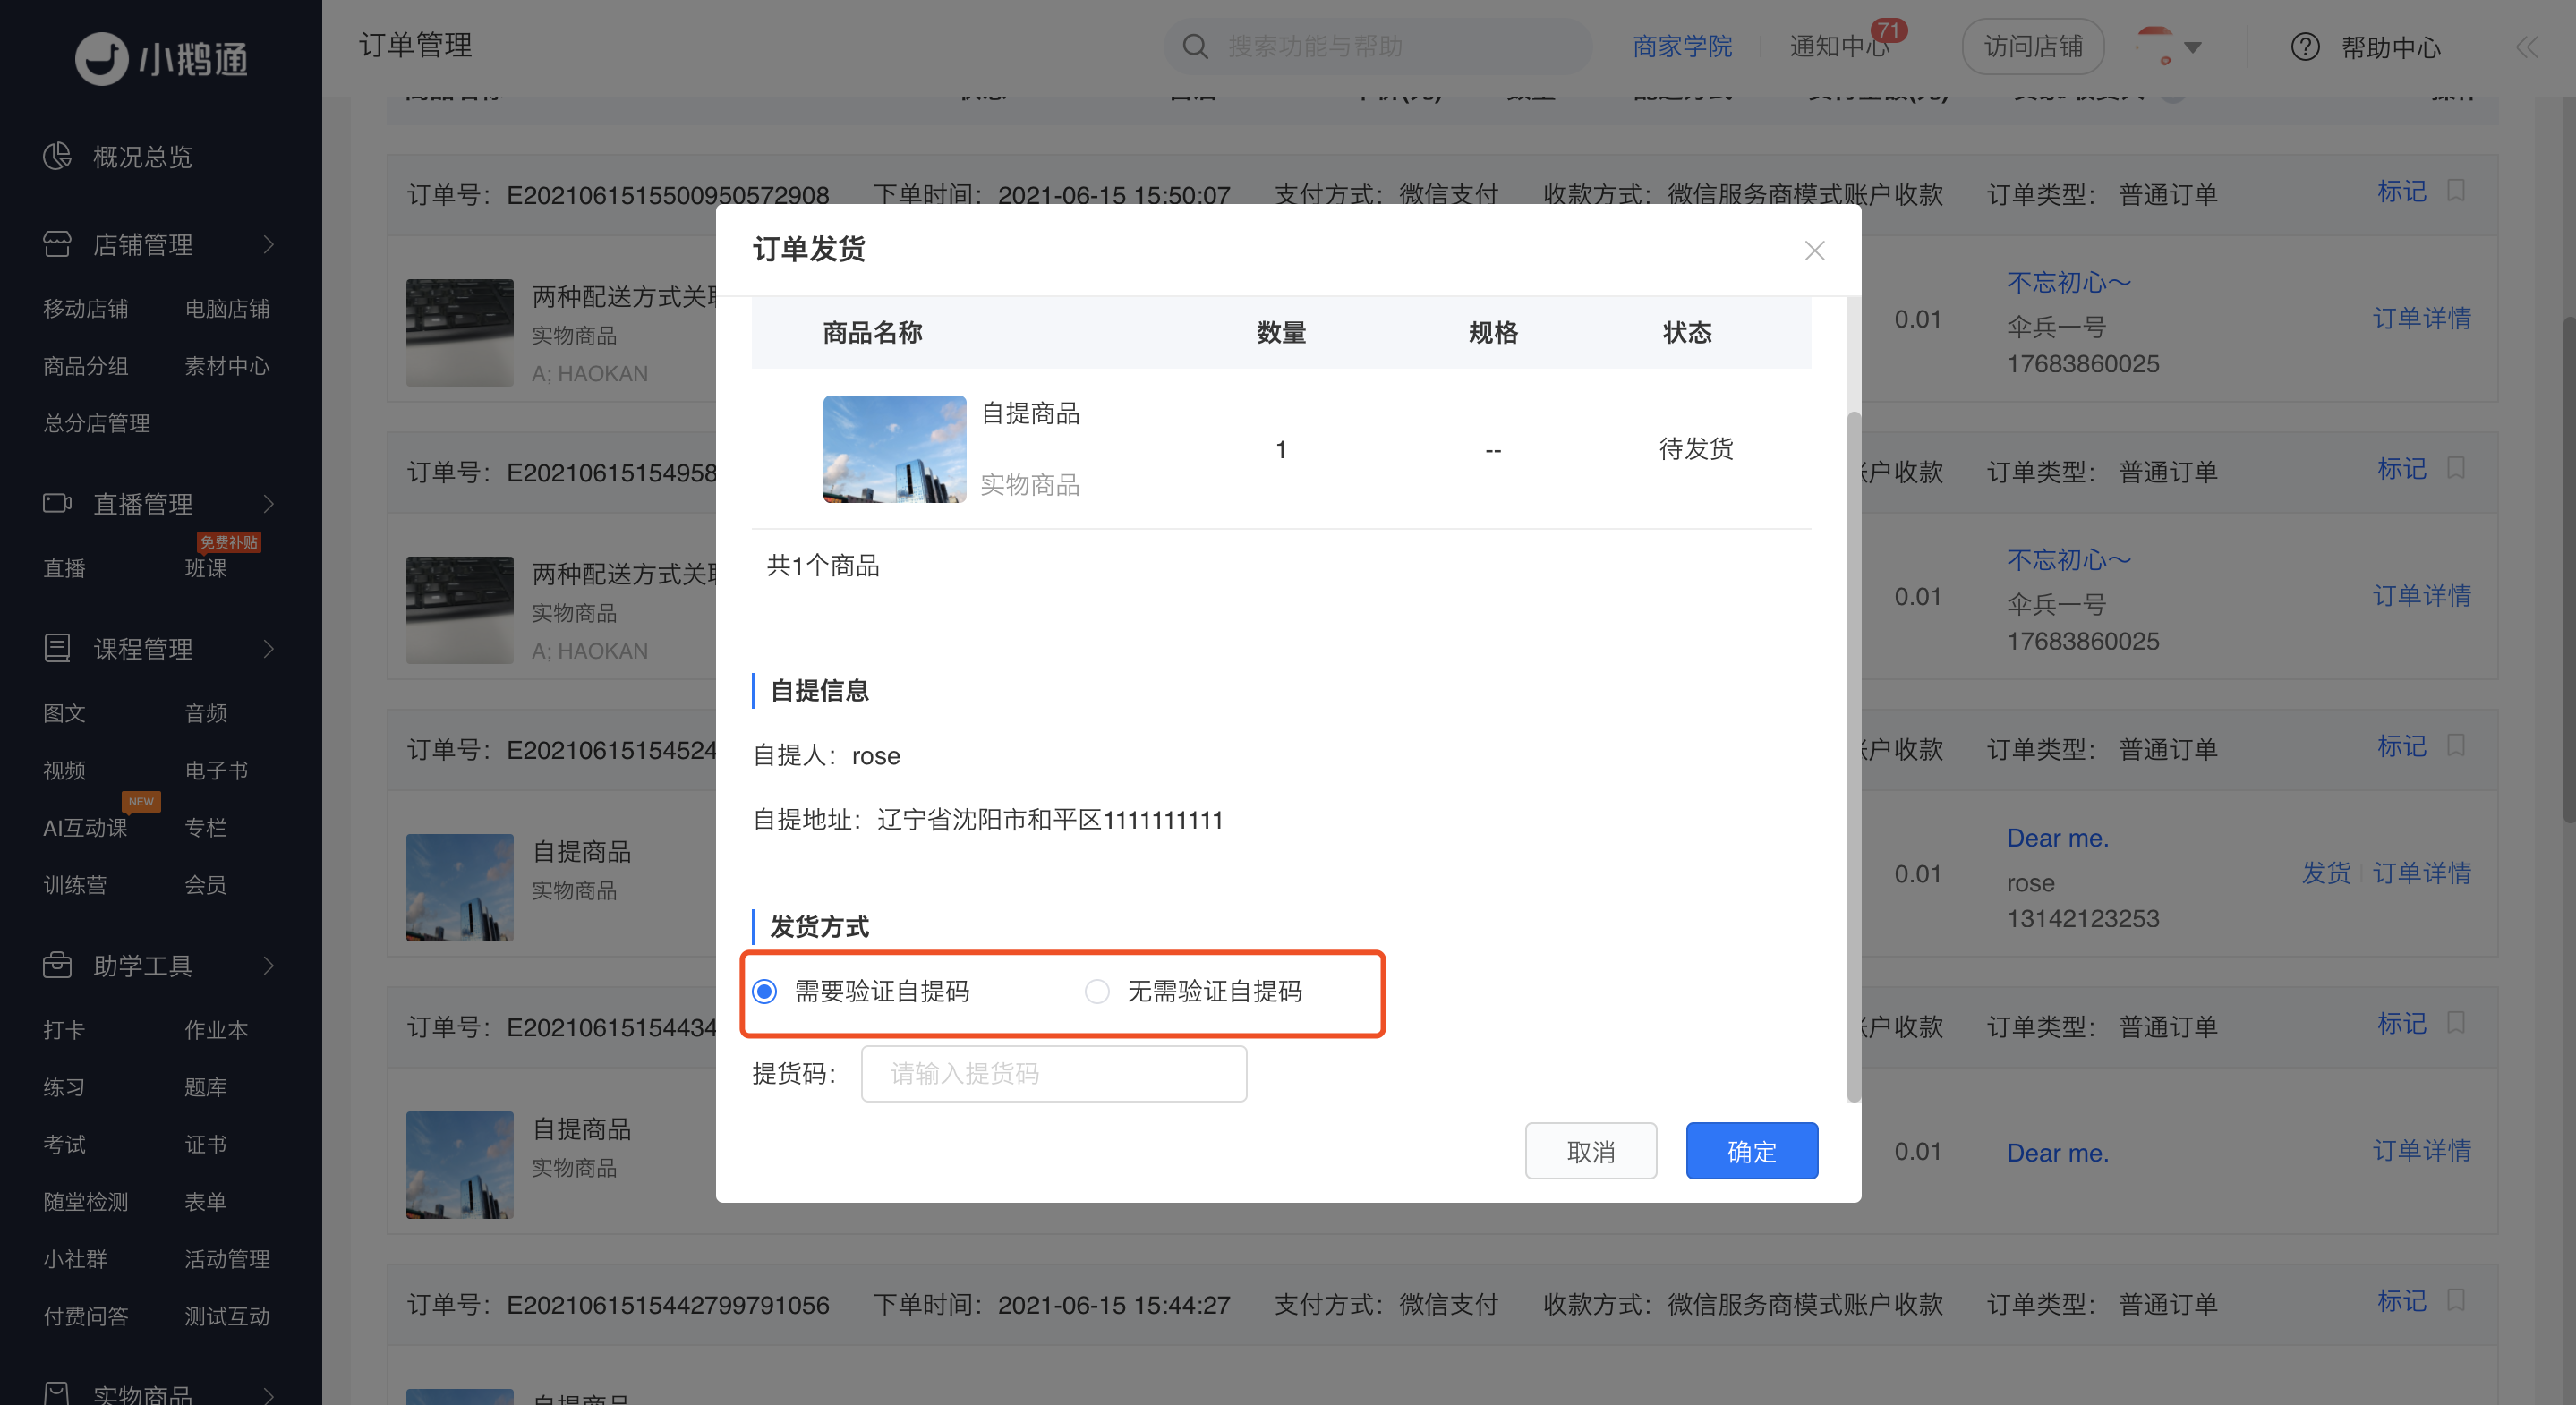Click keyboard thumbnail of first order

click(459, 332)
